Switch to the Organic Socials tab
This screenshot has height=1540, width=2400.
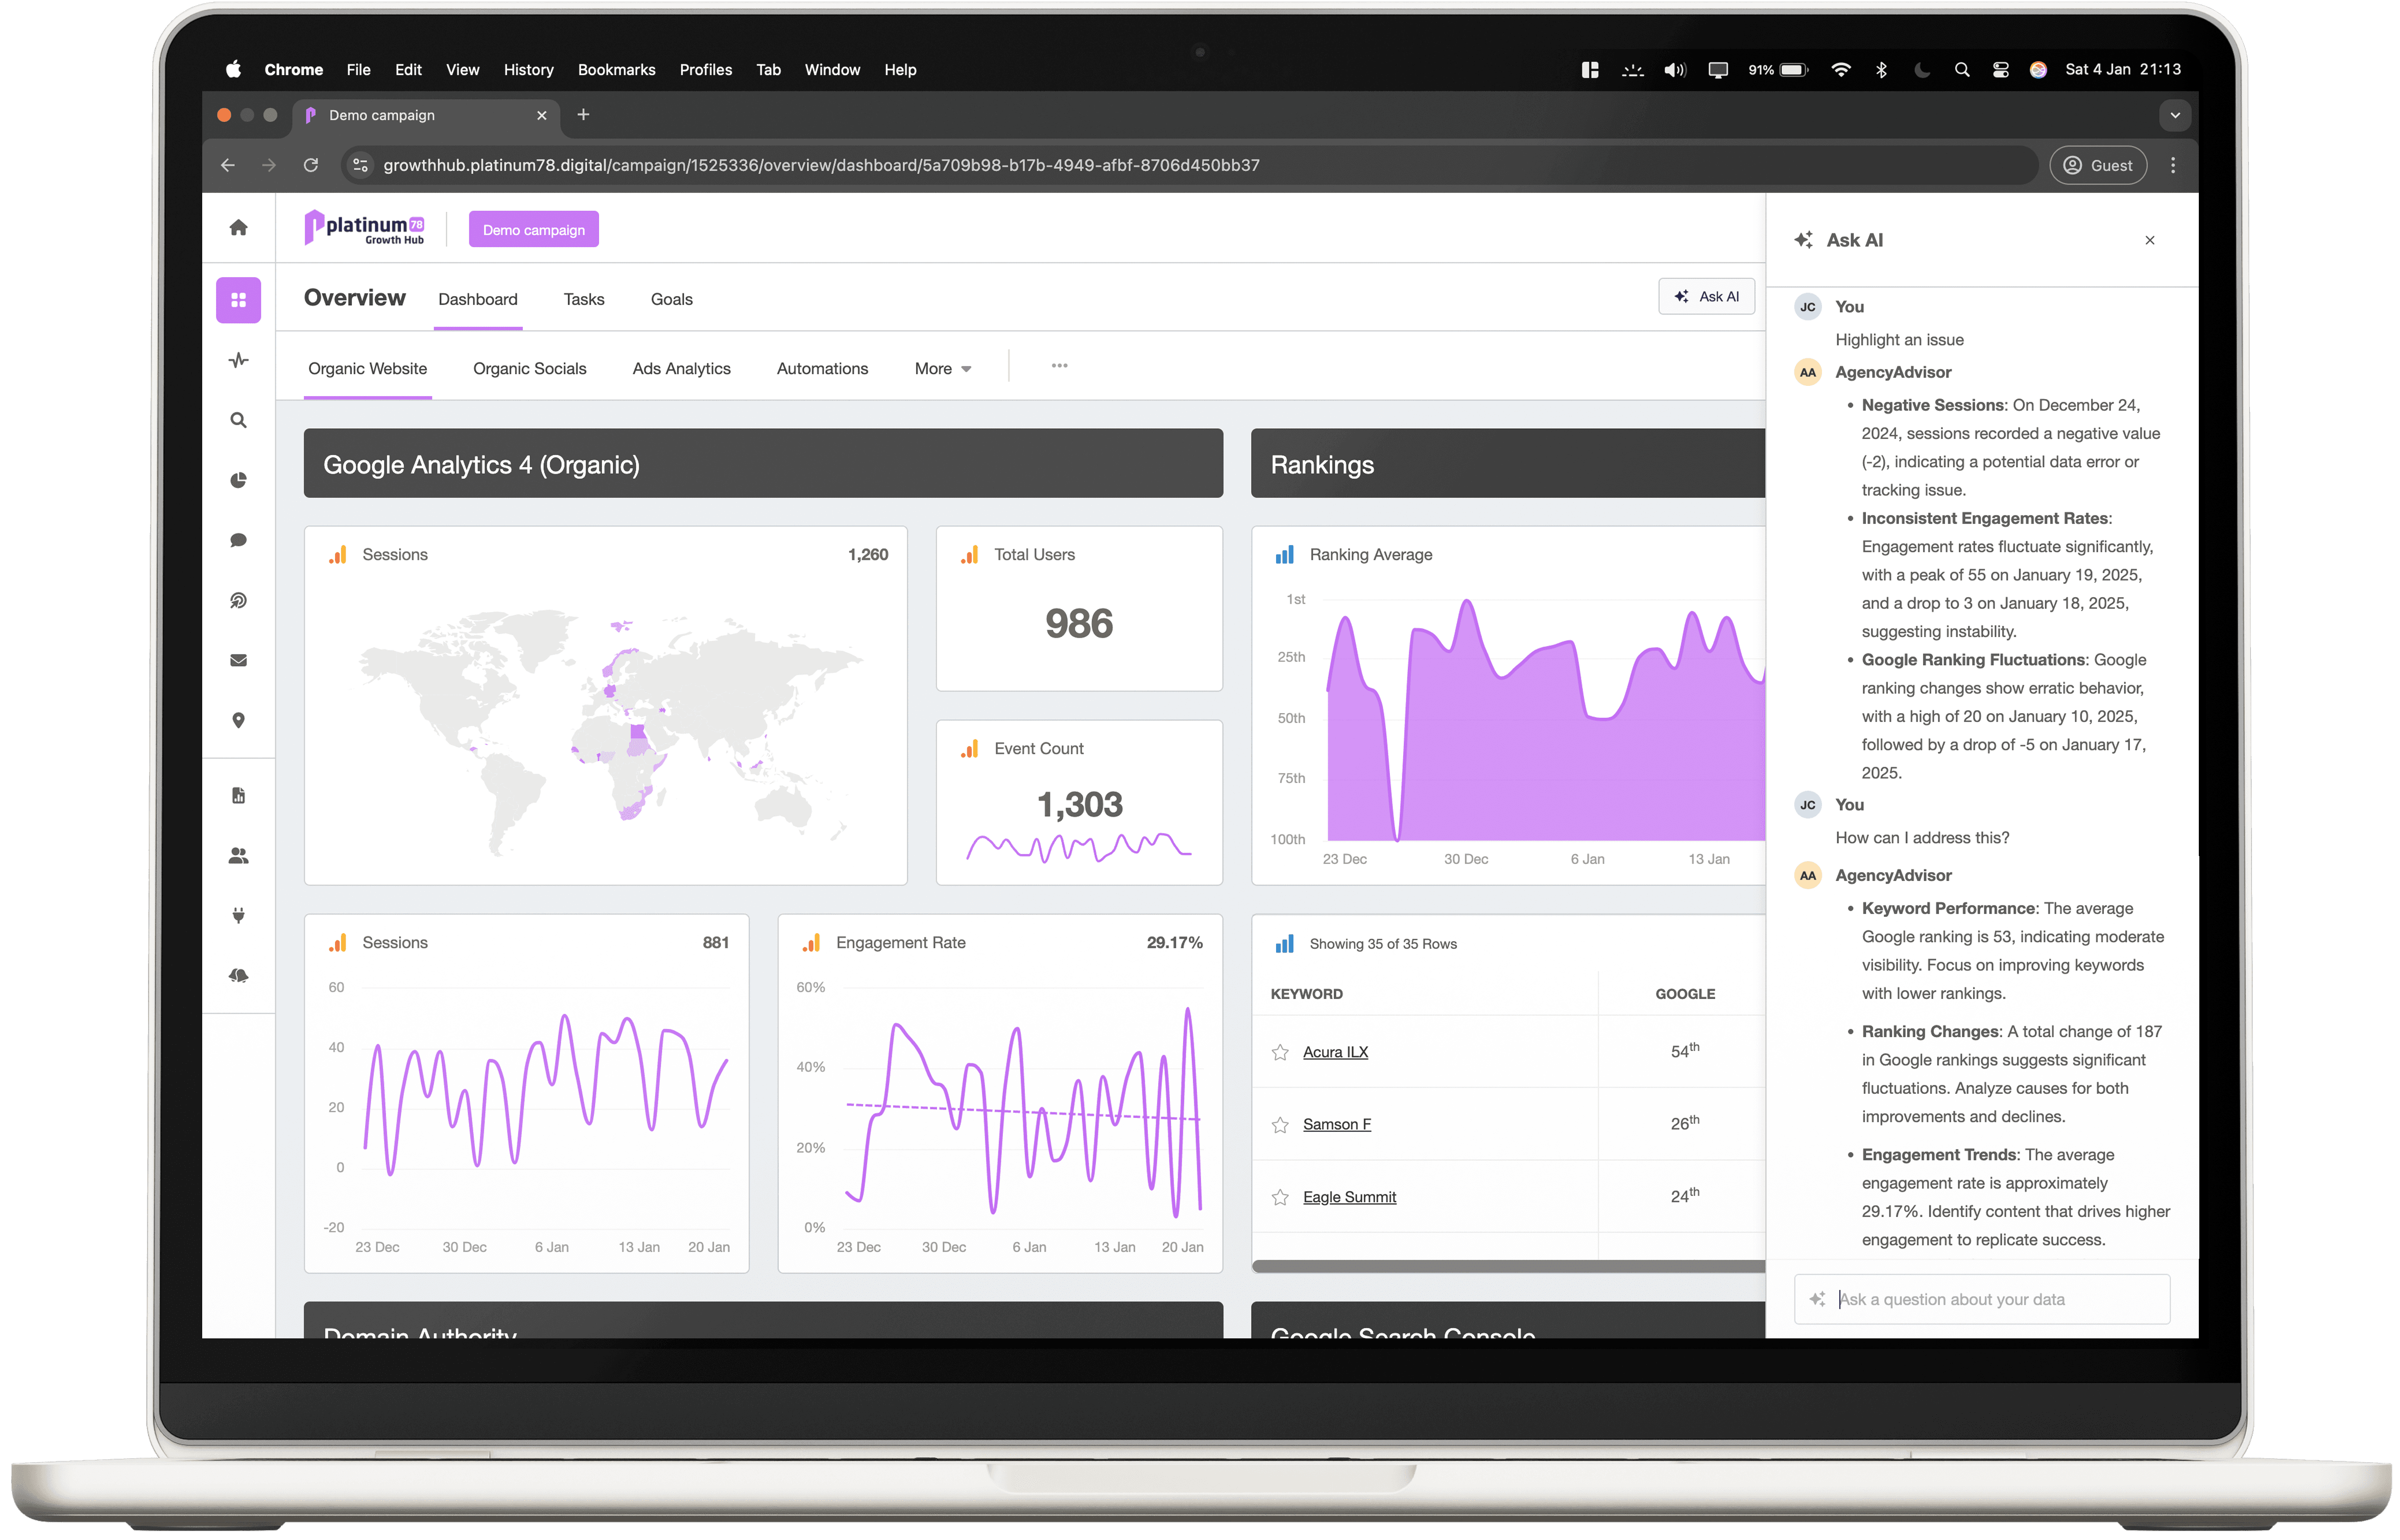click(530, 369)
